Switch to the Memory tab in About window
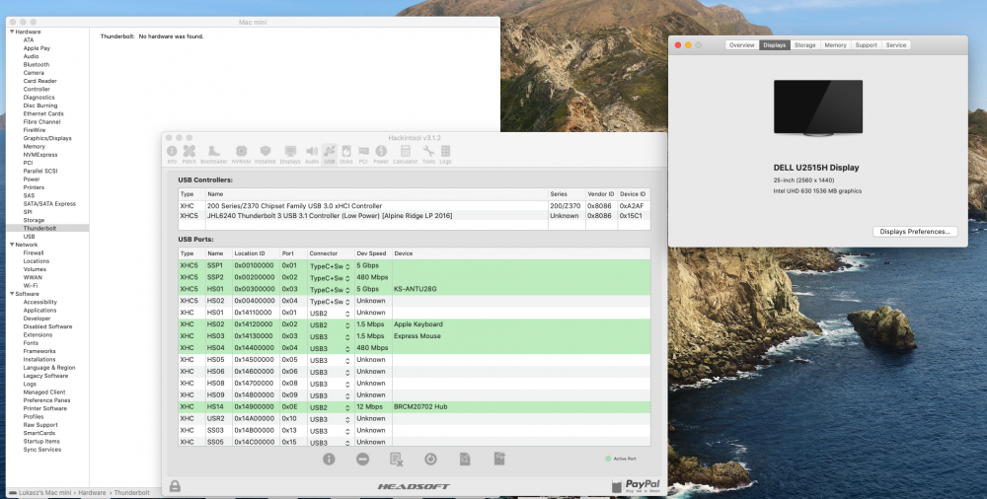987x499 pixels. [835, 45]
